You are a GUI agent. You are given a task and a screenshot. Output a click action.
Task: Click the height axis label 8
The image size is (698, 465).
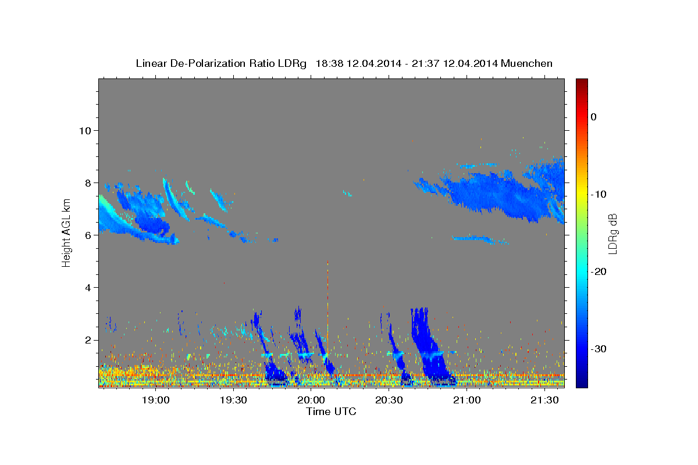87,183
